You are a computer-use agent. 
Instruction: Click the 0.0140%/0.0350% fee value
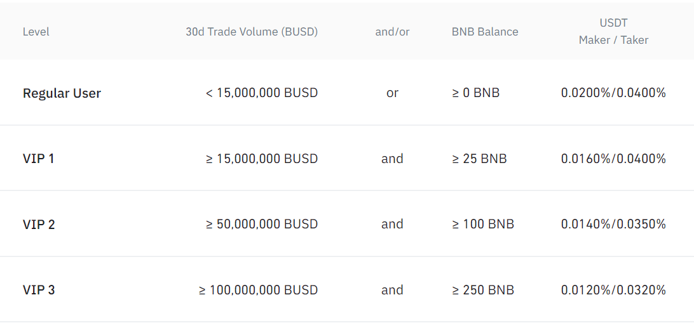pyautogui.click(x=613, y=224)
